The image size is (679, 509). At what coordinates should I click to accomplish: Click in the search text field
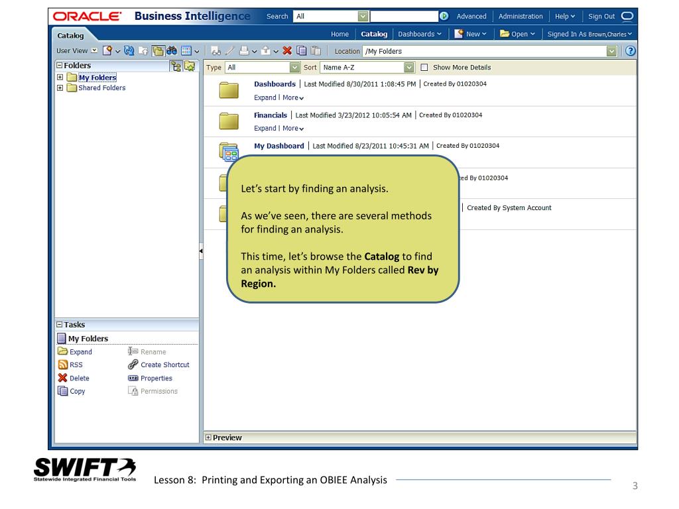tap(404, 17)
